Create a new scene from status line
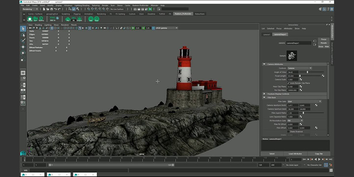This screenshot has height=177, width=354. tap(44, 9)
